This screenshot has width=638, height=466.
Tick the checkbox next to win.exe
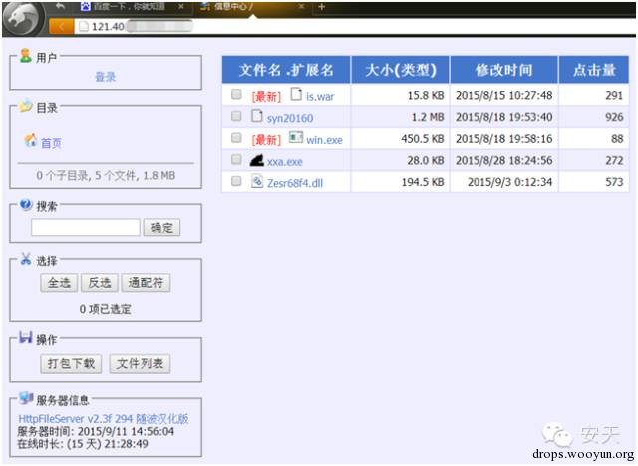pos(236,138)
